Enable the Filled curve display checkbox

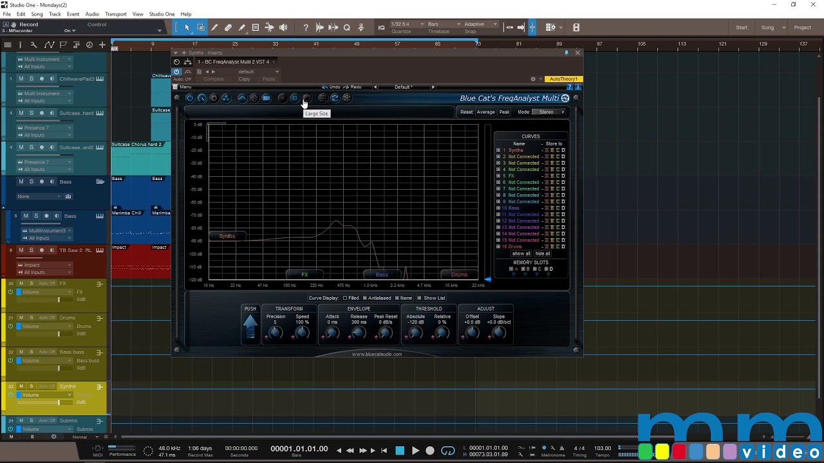point(345,298)
